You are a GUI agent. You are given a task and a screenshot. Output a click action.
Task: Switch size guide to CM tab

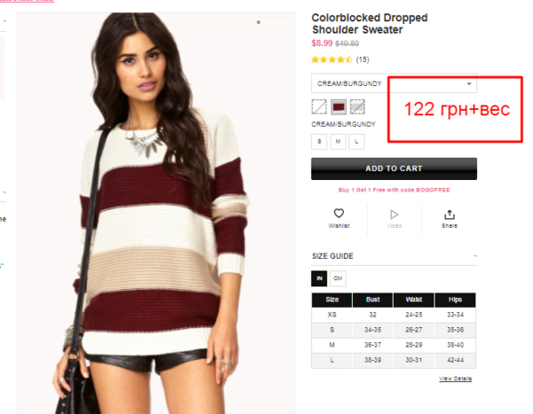pyautogui.click(x=338, y=278)
